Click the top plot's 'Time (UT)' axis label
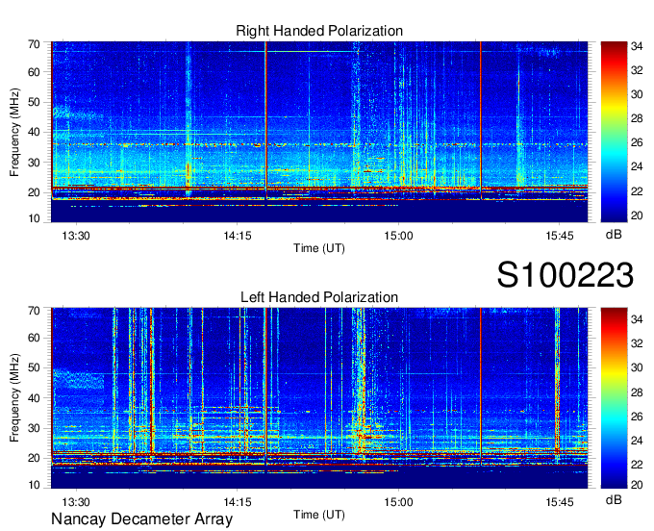The image size is (654, 531). (x=319, y=248)
